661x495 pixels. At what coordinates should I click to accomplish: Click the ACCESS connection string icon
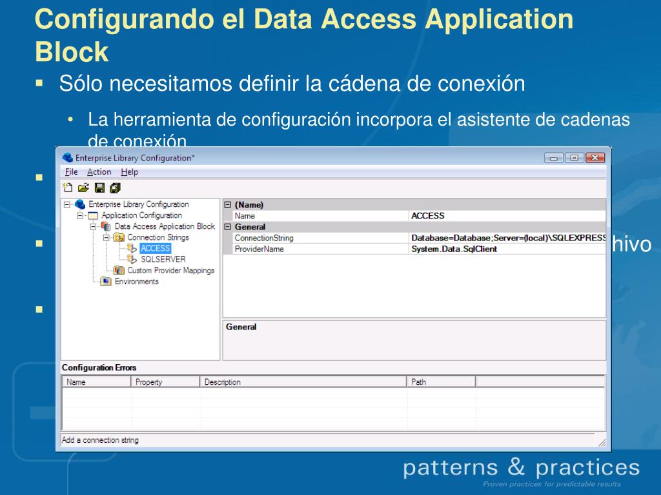pyautogui.click(x=132, y=248)
